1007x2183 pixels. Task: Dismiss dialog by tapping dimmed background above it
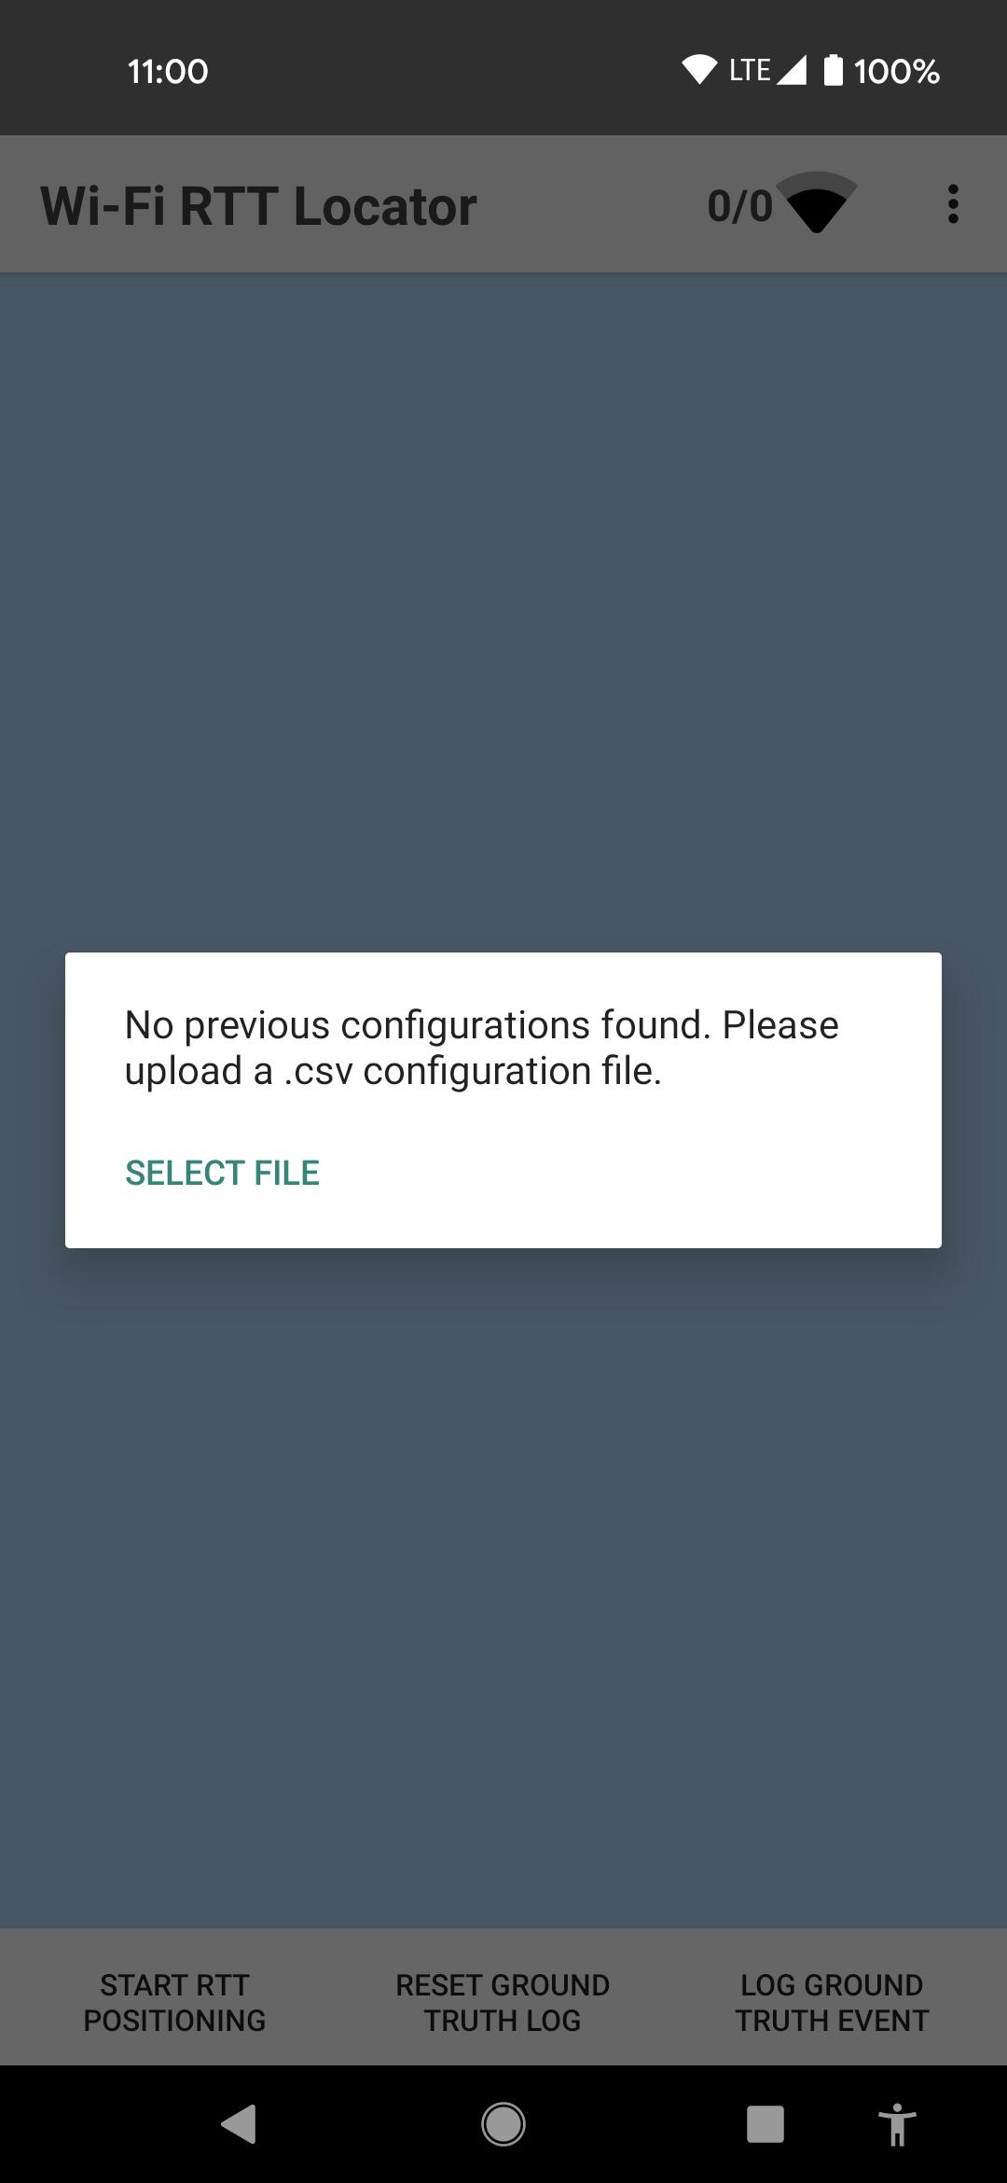504,606
